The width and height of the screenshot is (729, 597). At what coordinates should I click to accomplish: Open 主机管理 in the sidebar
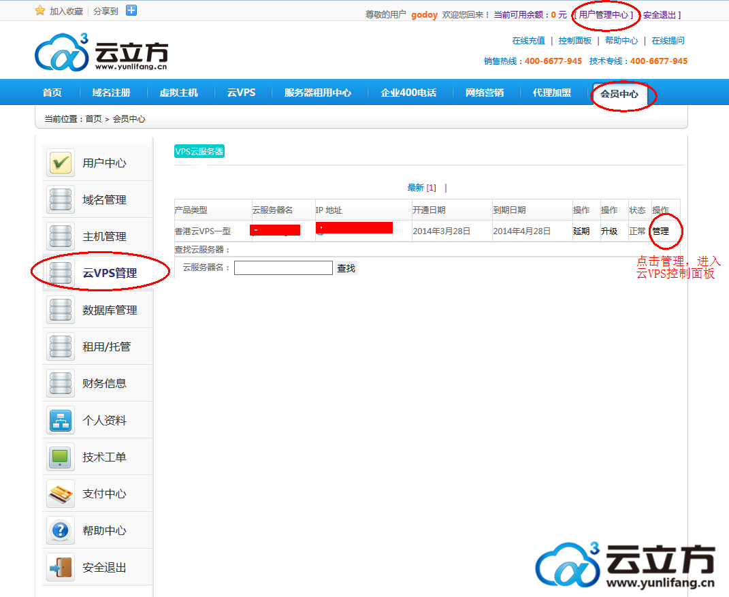[104, 237]
